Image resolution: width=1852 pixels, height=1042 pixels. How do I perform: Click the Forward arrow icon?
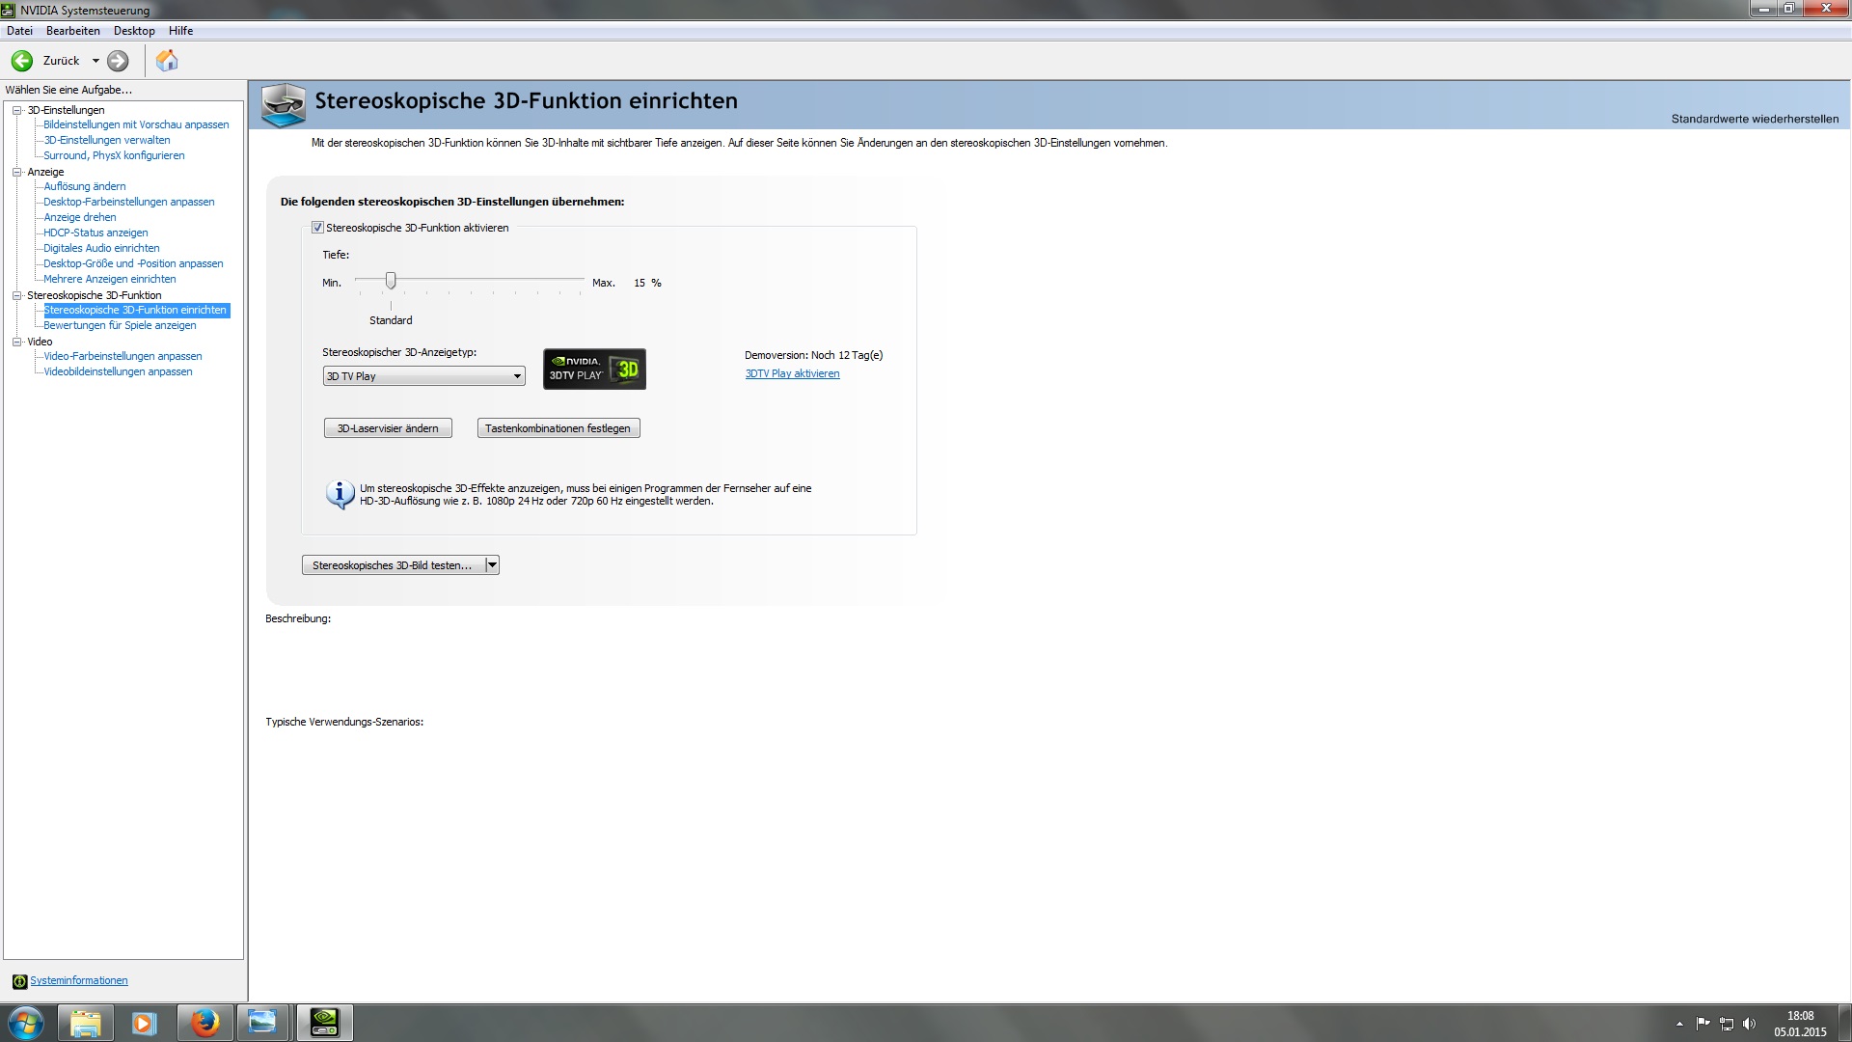[x=118, y=61]
